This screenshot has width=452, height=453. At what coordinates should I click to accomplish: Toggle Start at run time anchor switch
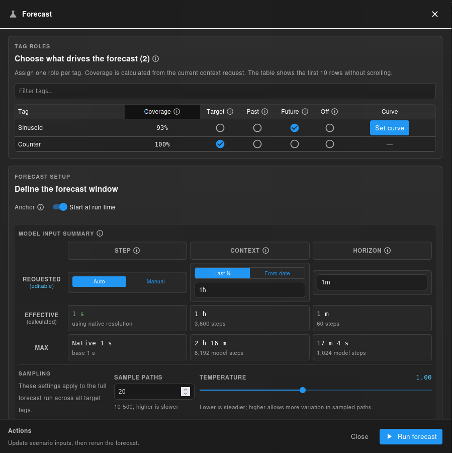(60, 207)
